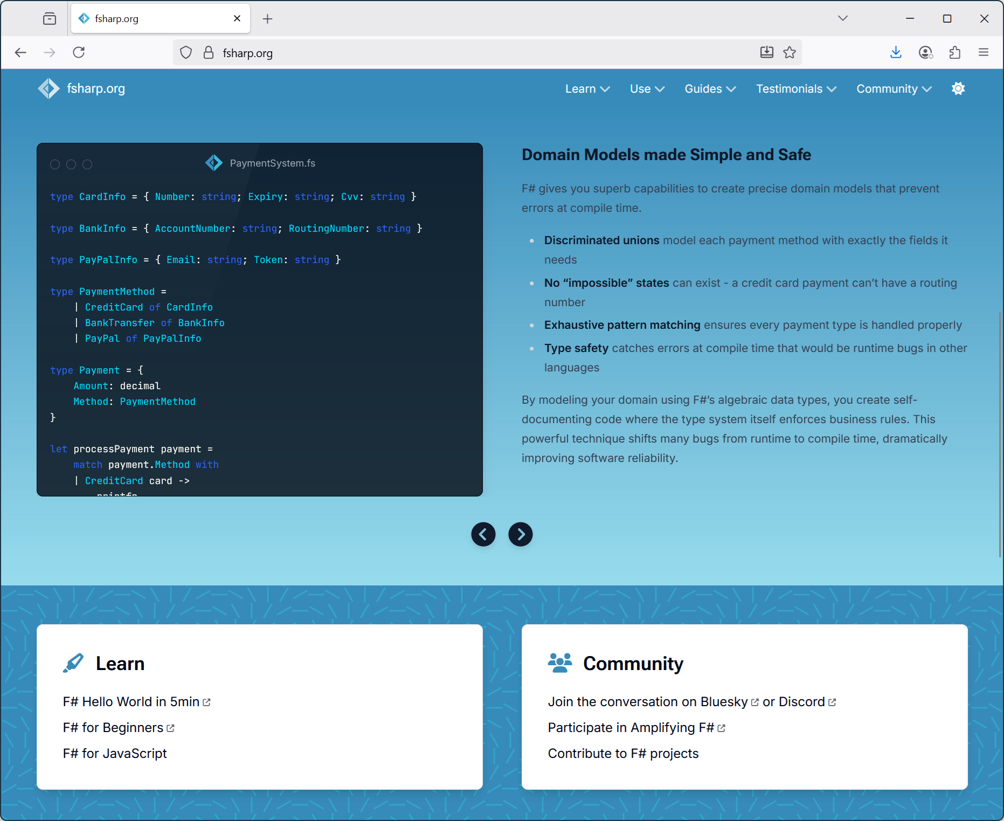
Task: Open the Firefox application menu
Action: [x=984, y=52]
